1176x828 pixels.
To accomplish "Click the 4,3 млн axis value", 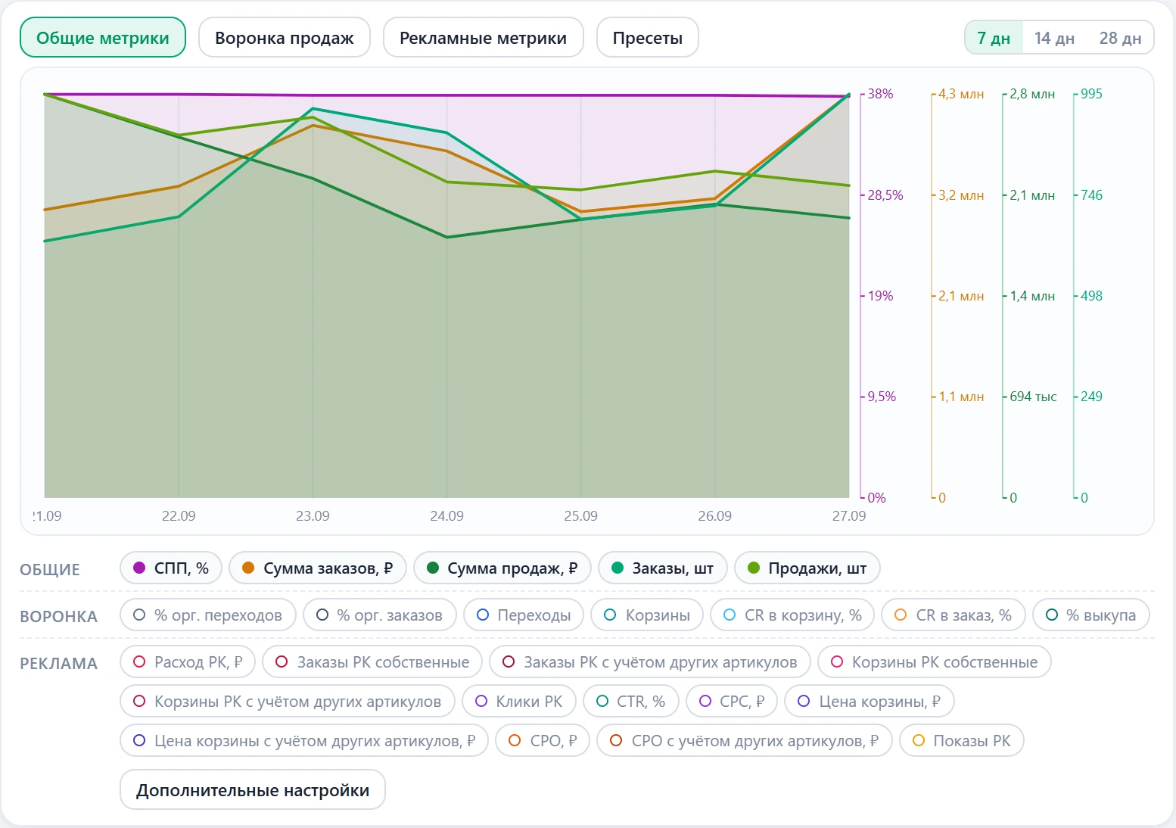I will point(961,94).
